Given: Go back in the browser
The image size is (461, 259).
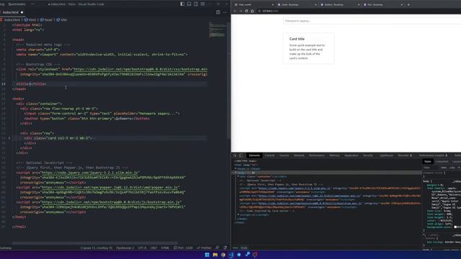Looking at the screenshot, I should pos(235,11).
